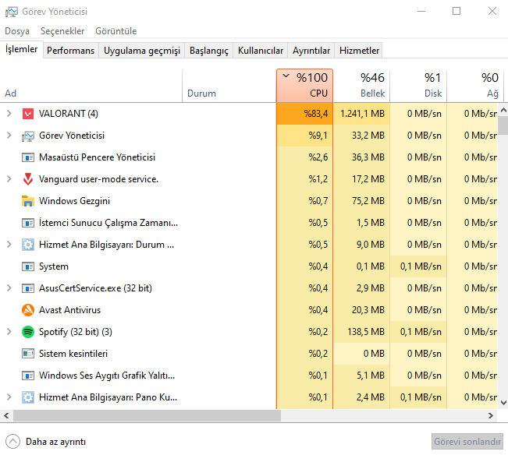The image size is (508, 455).
Task: Click the vertical scrollbar down arrow
Action: point(503,403)
